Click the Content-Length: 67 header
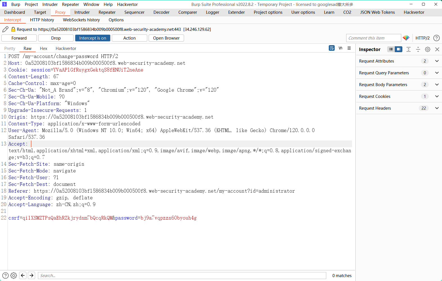 click(x=34, y=77)
